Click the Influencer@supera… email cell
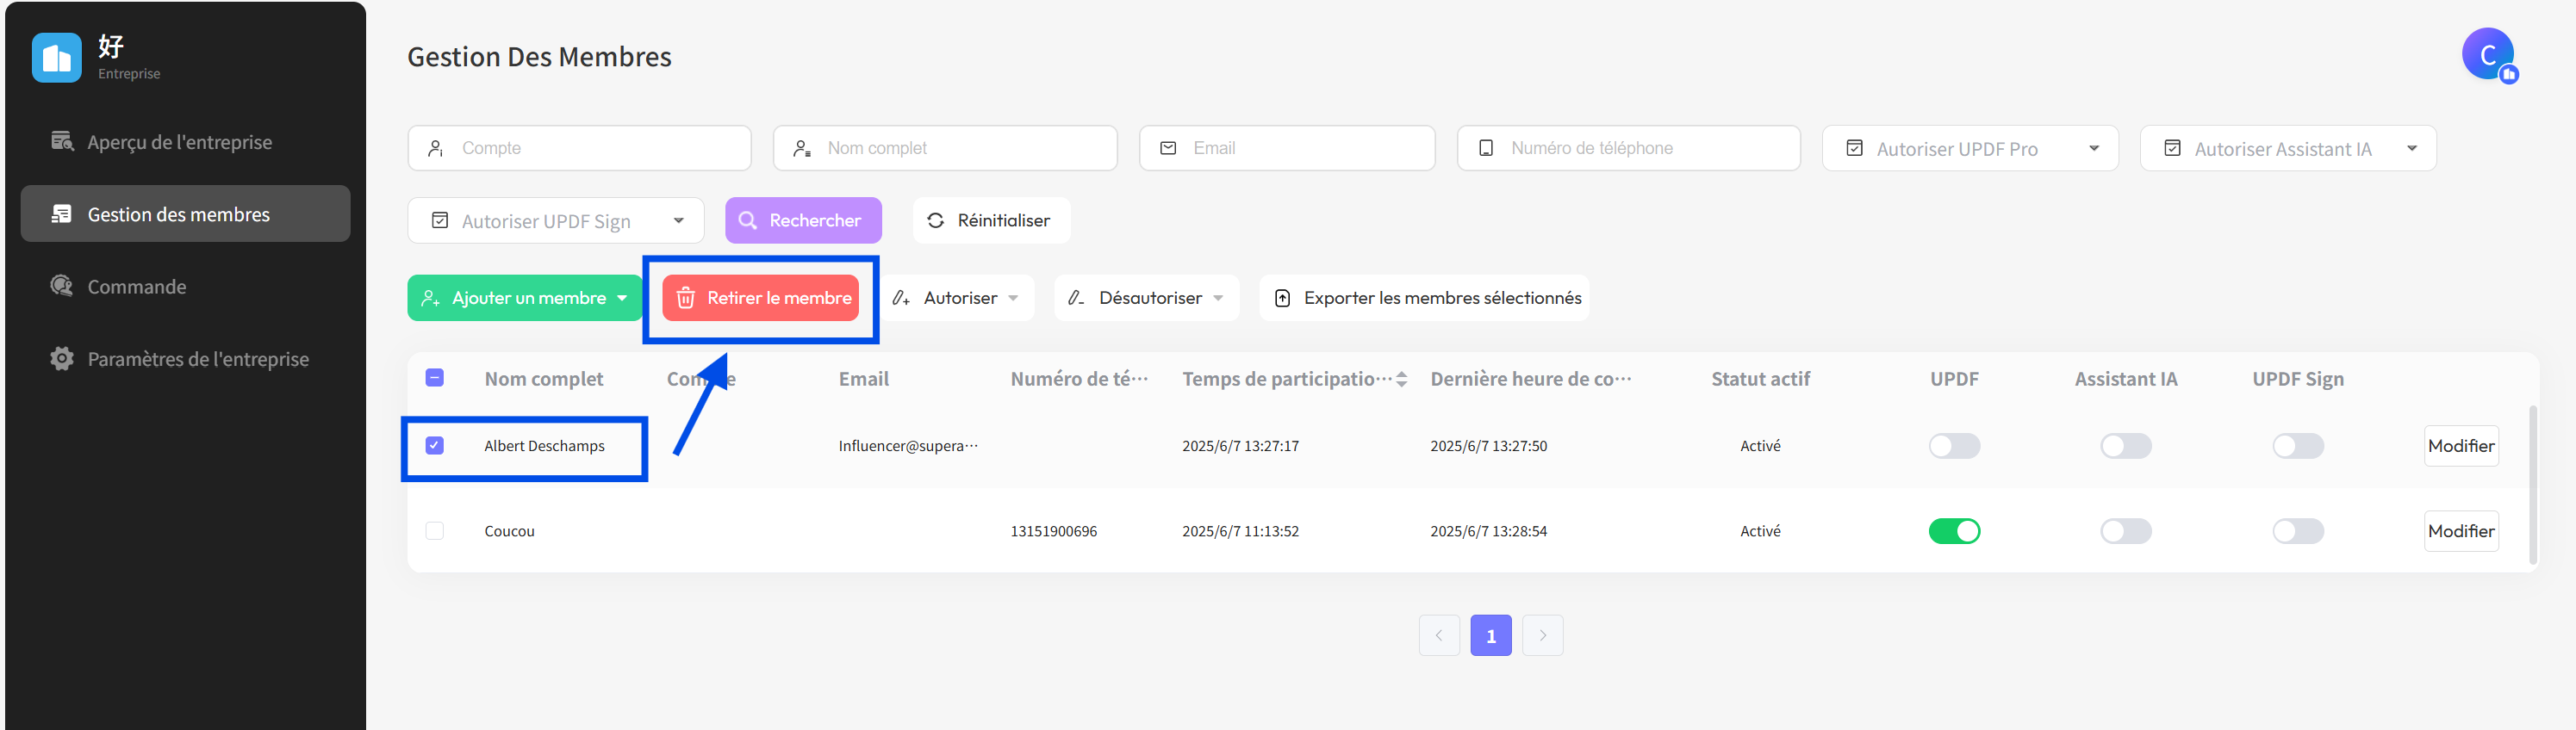 coord(908,445)
